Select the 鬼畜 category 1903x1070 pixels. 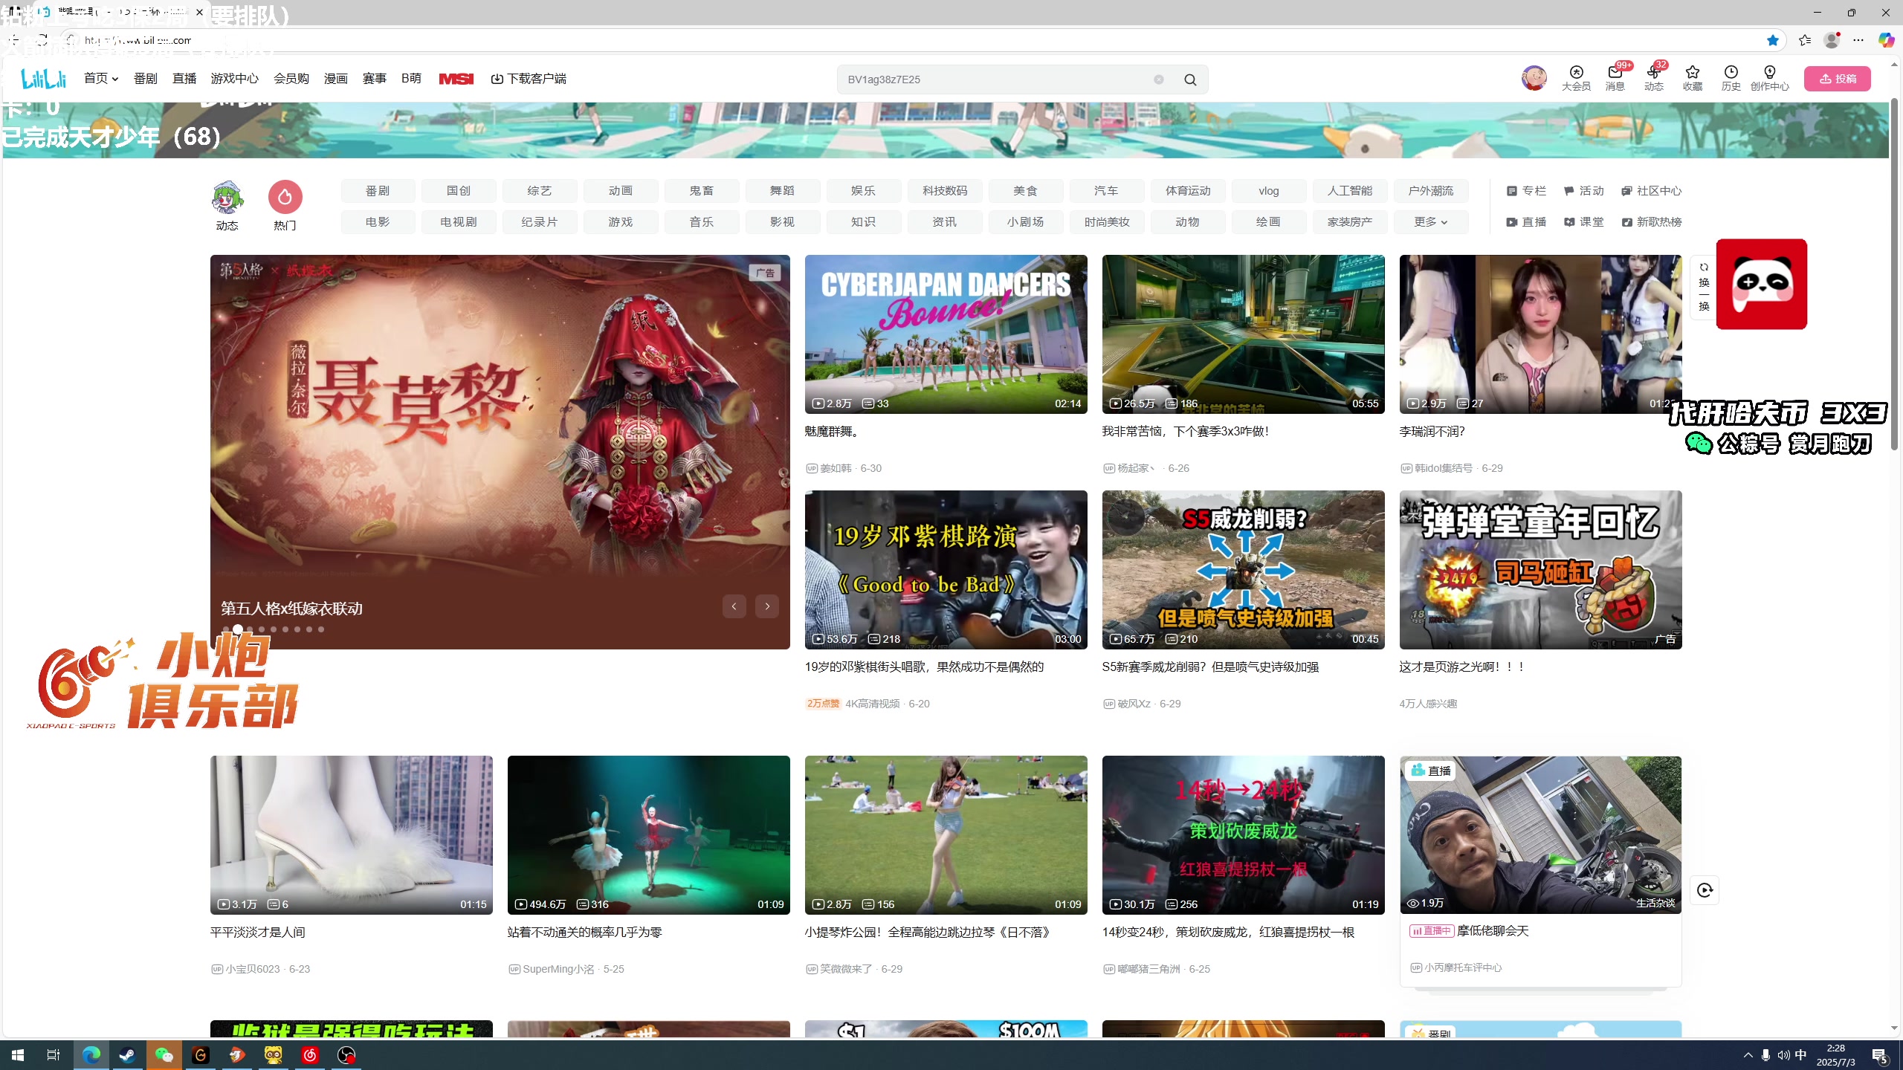click(x=702, y=191)
